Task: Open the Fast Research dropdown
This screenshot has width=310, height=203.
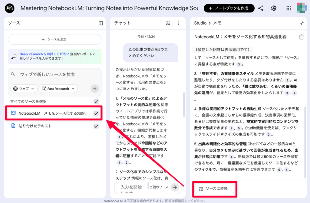Action: pos(58,89)
